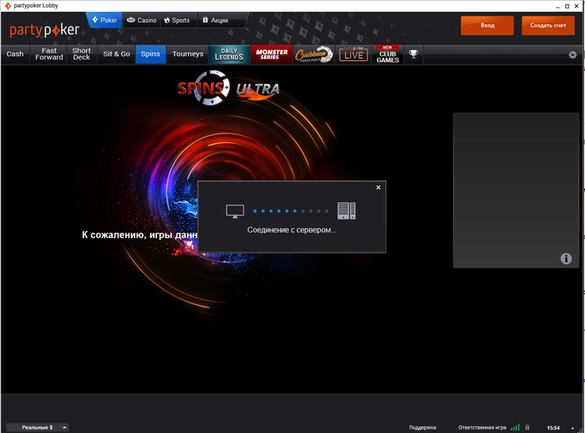585x433 pixels.
Task: Click the trophy leaderboard icon
Action: click(x=414, y=54)
